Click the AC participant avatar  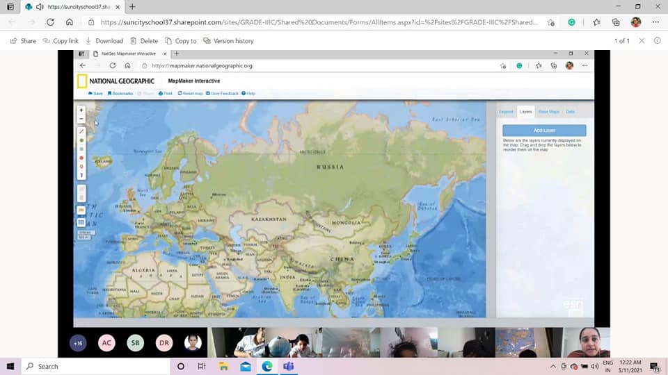point(106,342)
